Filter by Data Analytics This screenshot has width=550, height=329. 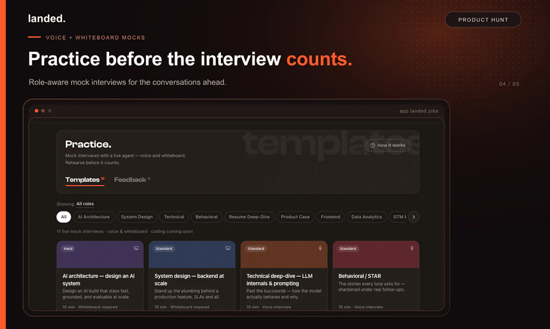(366, 217)
